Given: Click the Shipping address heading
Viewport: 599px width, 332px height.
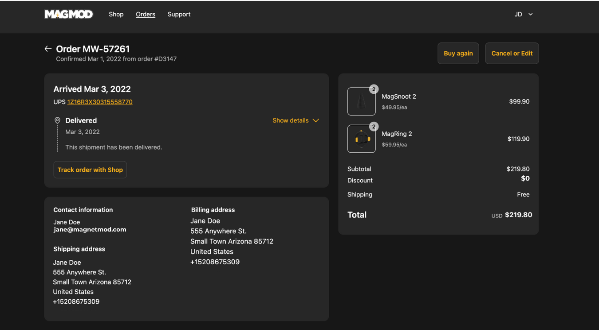Looking at the screenshot, I should point(79,249).
